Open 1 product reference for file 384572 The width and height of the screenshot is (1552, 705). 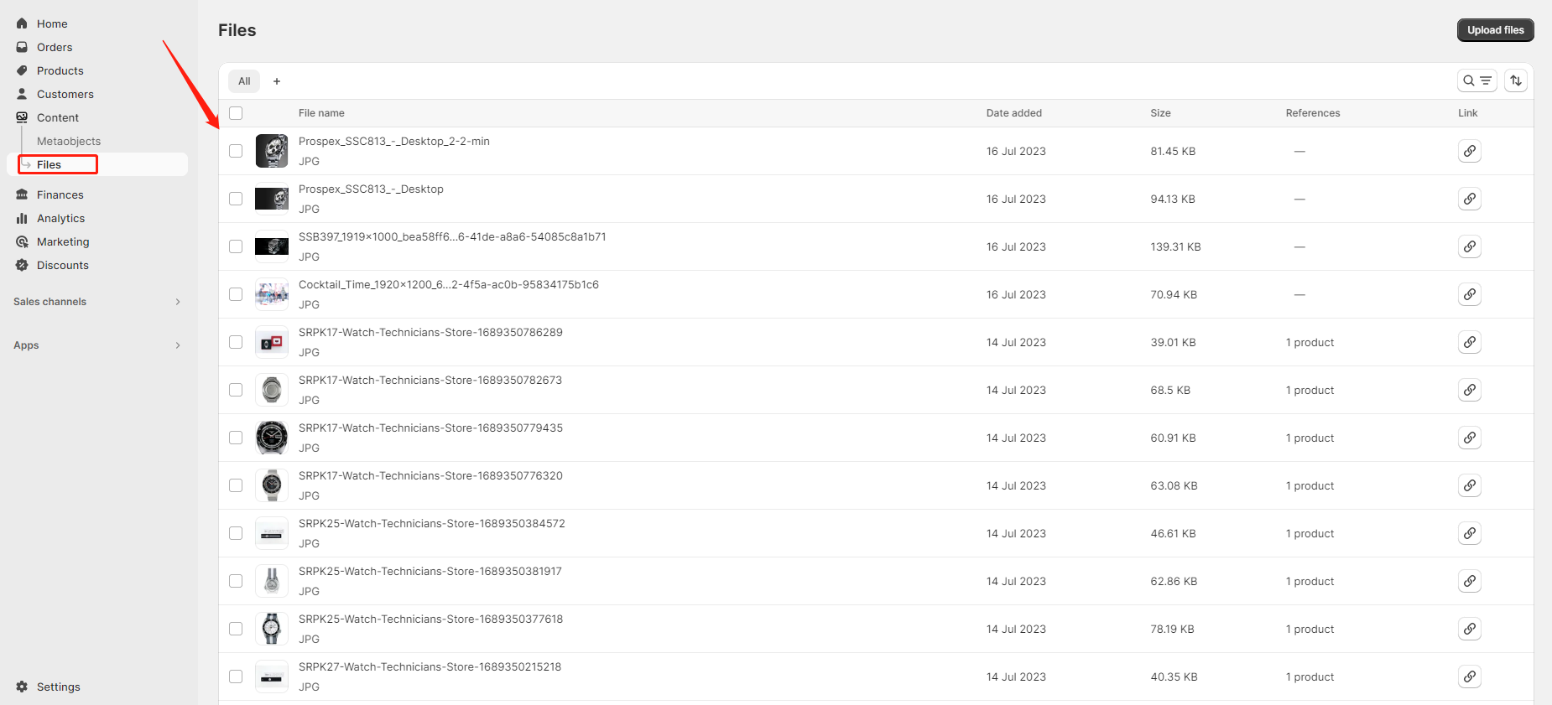tap(1310, 533)
